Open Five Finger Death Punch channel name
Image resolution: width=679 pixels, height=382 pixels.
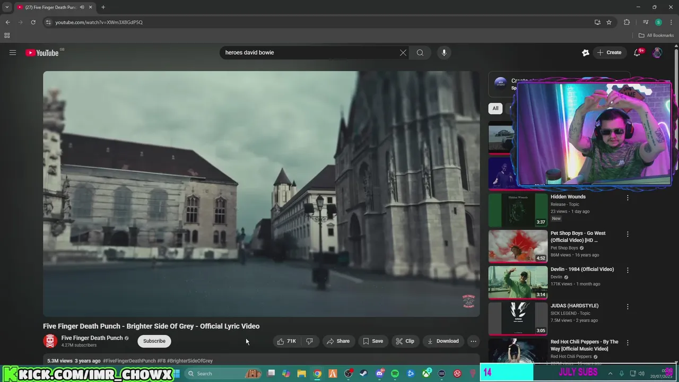pos(92,338)
